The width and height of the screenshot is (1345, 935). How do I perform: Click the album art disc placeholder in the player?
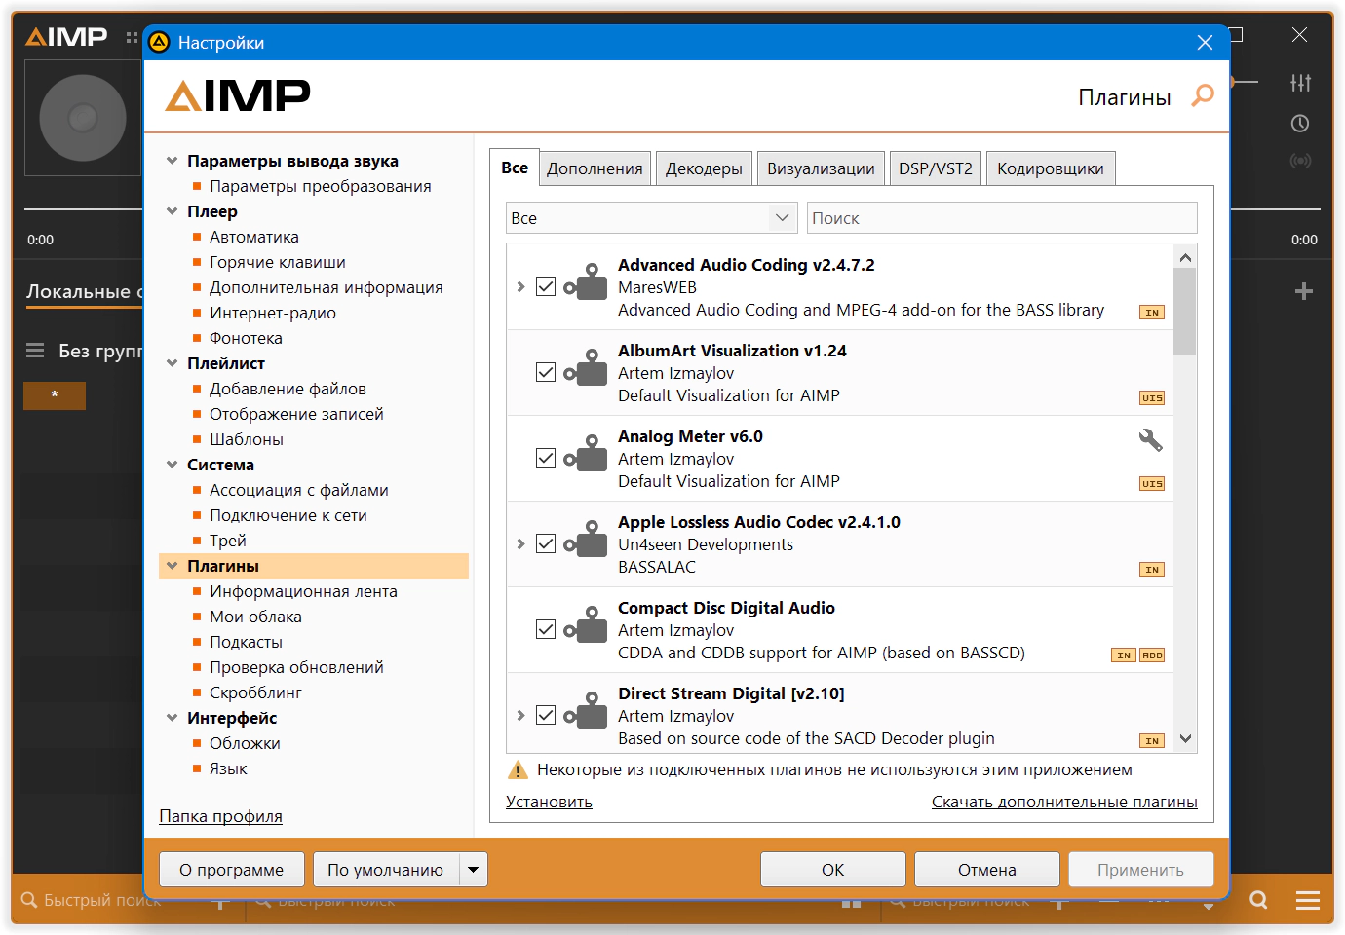[x=83, y=118]
